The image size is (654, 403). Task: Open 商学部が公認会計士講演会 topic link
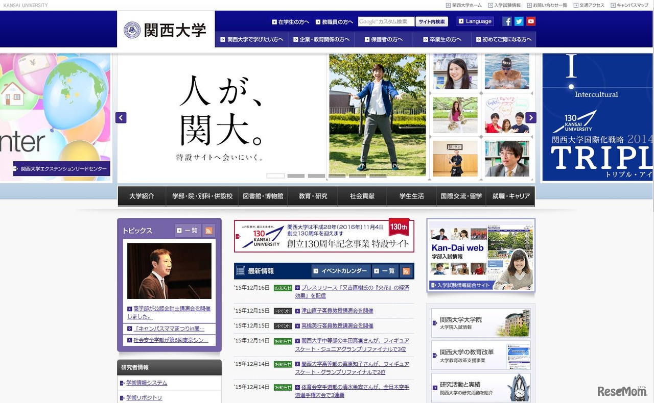click(169, 312)
